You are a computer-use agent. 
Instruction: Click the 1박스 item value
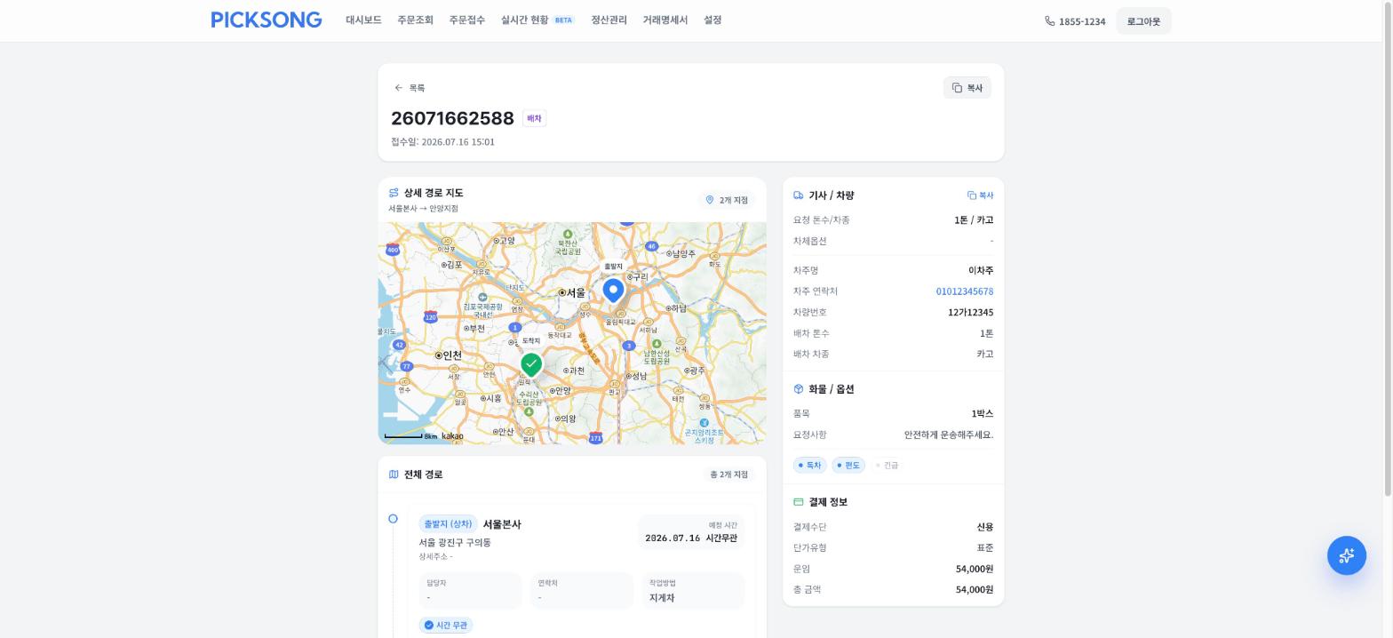pyautogui.click(x=983, y=414)
